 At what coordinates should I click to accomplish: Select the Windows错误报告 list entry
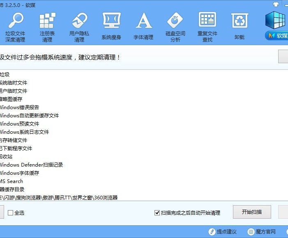[19, 108]
